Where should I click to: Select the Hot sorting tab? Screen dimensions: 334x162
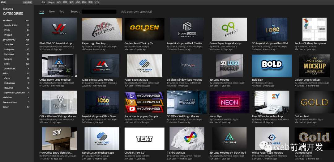coord(42,12)
